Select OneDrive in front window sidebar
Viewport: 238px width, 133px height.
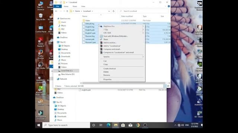pyautogui.click(x=64, y=37)
